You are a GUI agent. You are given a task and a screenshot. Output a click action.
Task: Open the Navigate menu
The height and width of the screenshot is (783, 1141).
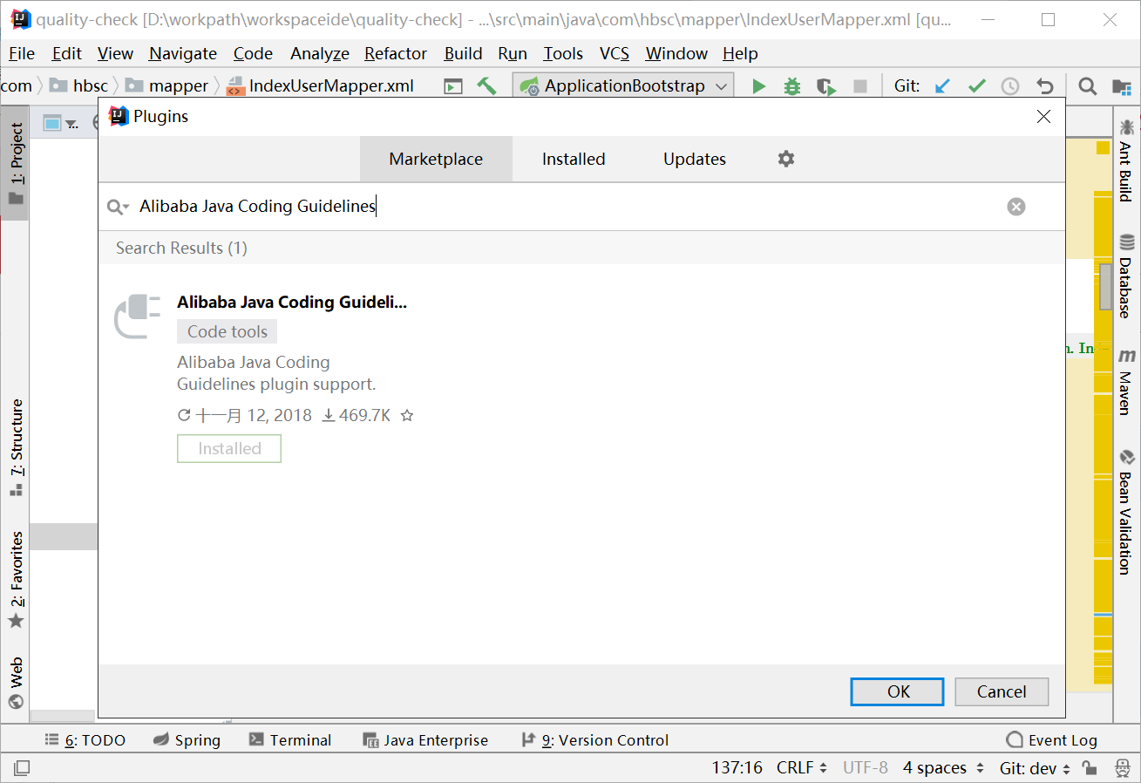(183, 54)
